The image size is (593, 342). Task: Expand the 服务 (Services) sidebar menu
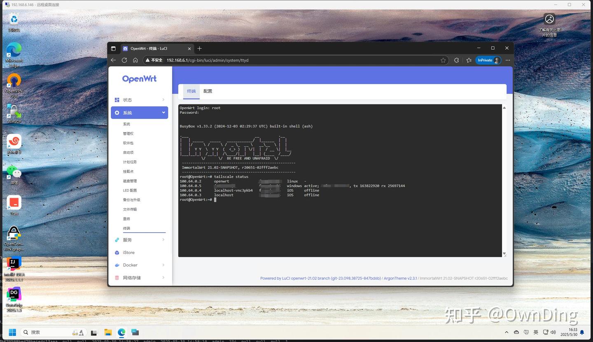coord(139,240)
